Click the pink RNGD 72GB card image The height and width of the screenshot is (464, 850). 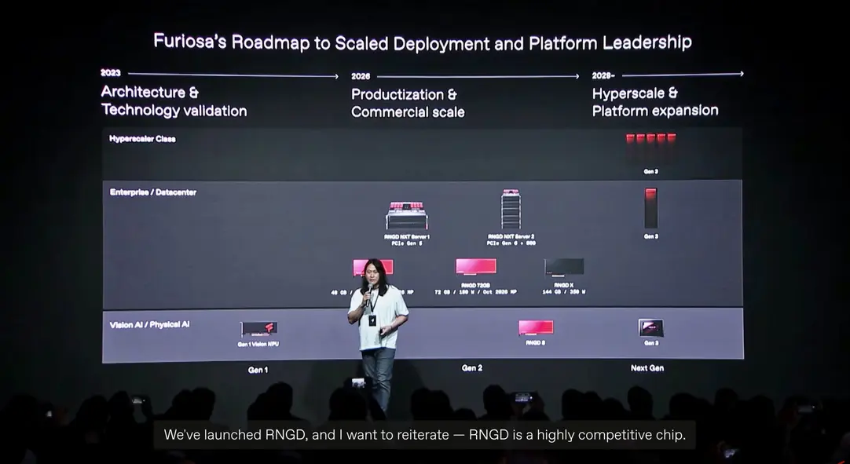475,267
